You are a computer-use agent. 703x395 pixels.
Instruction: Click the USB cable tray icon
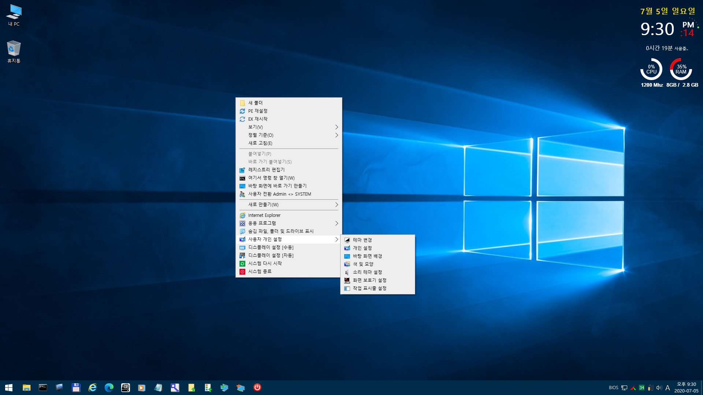[650, 388]
